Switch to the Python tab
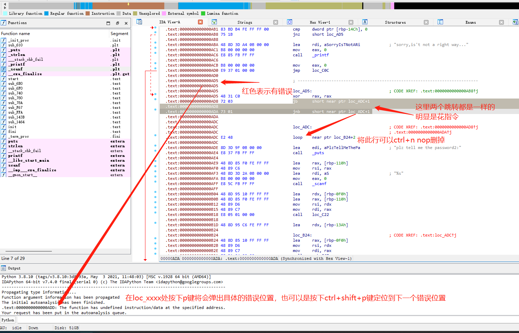519x333 pixels. (8, 320)
